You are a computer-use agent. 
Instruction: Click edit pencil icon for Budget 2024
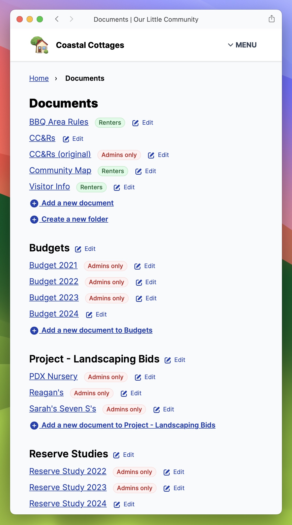coord(89,315)
